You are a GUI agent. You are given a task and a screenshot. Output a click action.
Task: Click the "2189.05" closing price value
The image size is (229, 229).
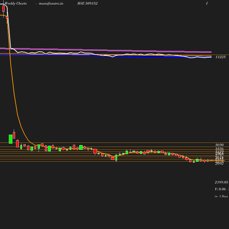pyautogui.click(x=221, y=182)
